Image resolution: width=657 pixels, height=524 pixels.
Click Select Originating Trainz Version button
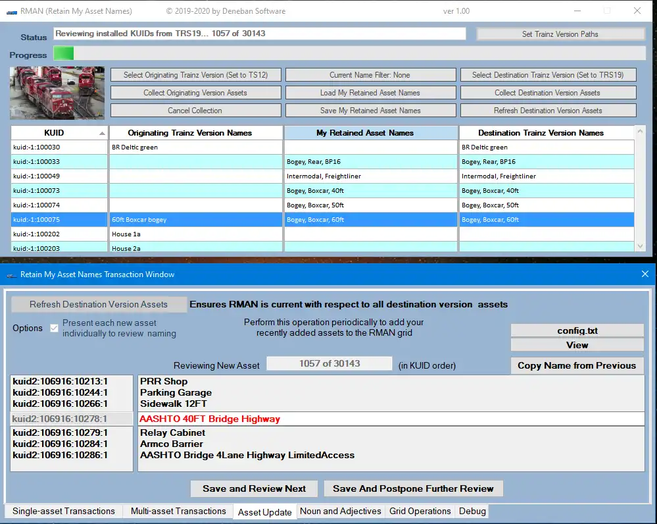[196, 74]
